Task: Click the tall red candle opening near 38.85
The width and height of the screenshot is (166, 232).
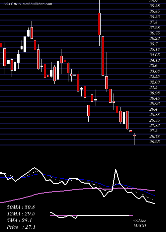Action: (99, 24)
